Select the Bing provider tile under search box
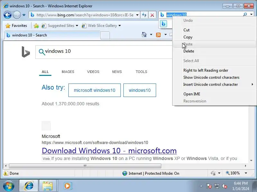This screenshot has width=257, height=192. [164, 24]
